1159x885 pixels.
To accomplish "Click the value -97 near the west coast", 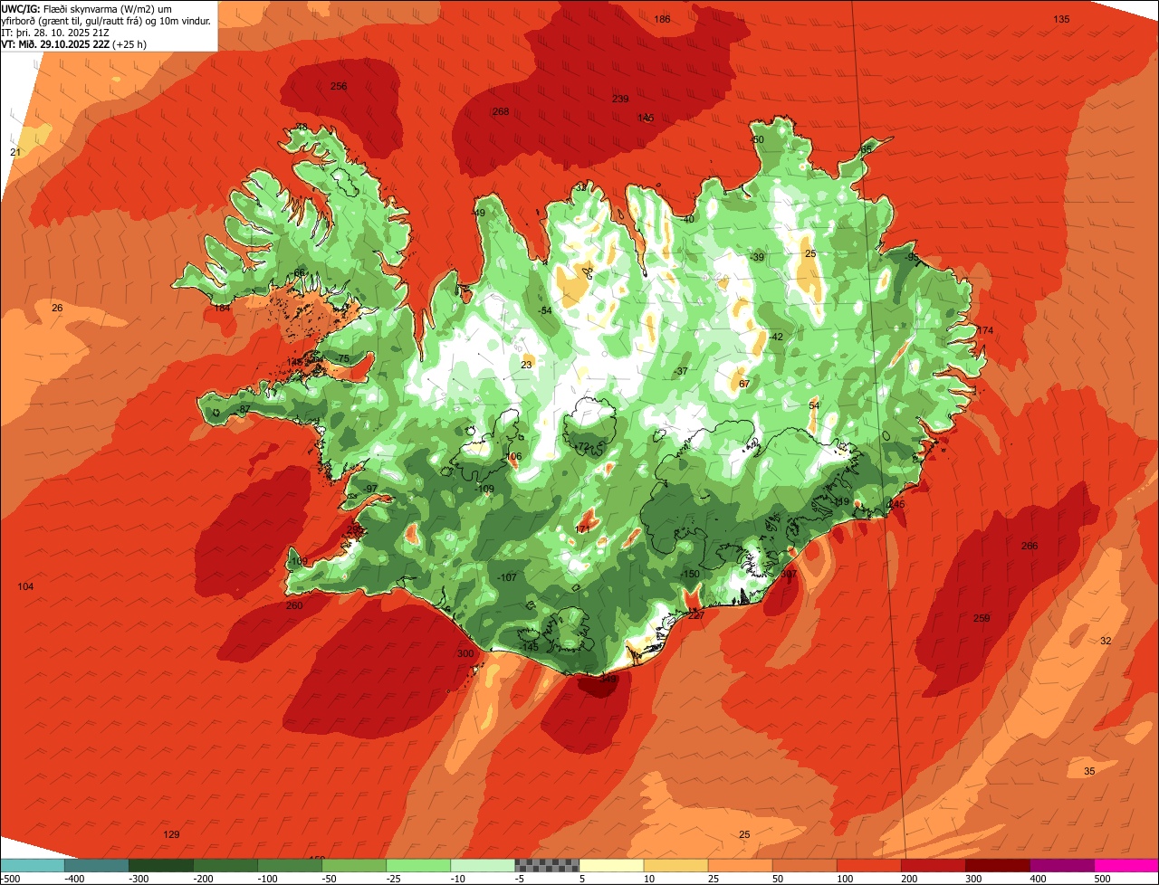I will (369, 489).
